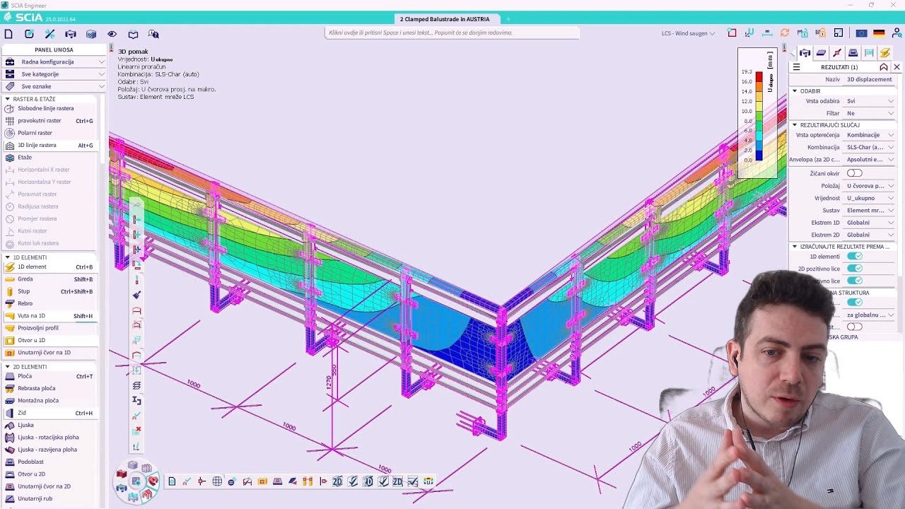Click the fullscreen expand icon in top right toolbar
Viewport: 905px width, 509px height.
tap(839, 33)
